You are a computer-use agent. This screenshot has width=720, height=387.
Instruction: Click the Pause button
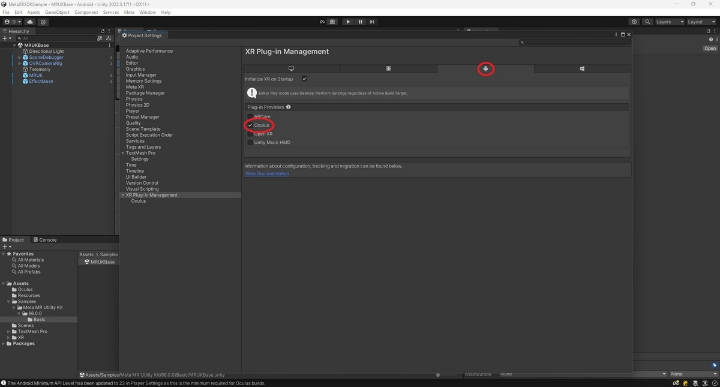point(360,22)
